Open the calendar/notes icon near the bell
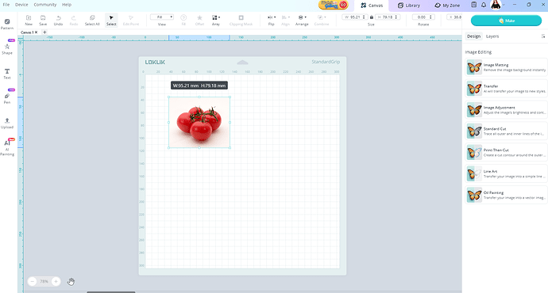This screenshot has width=548, height=293. click(x=474, y=5)
